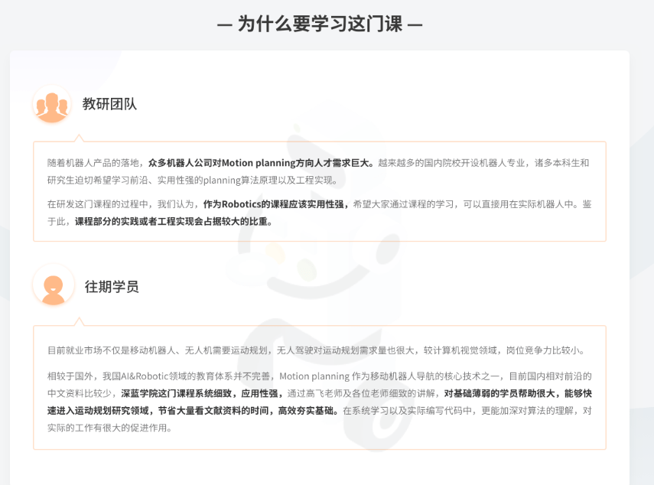This screenshot has width=654, height=485.
Task: Click the 往期学员 single-person avatar icon
Action: click(53, 285)
